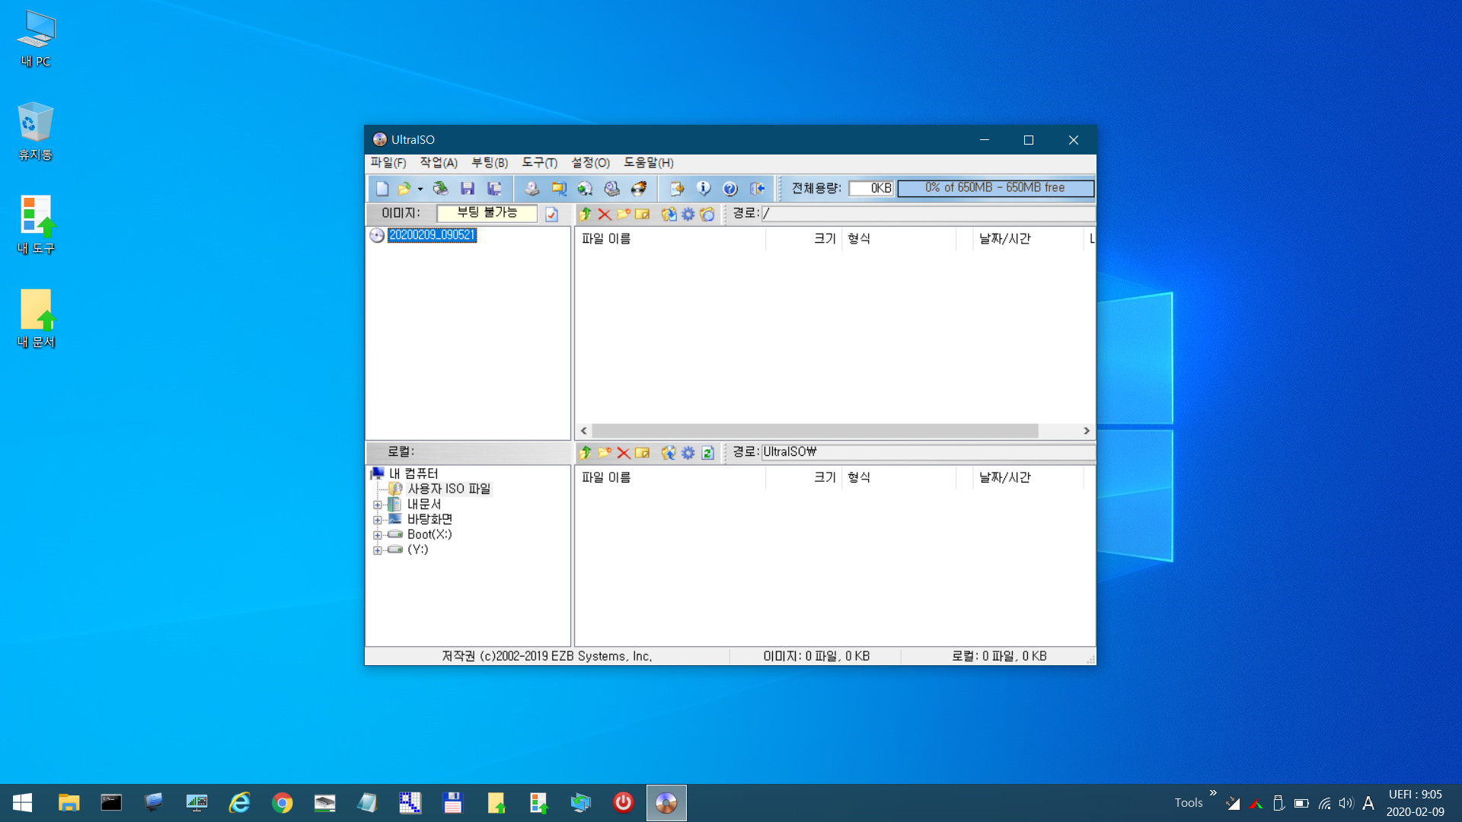This screenshot has height=822, width=1462.
Task: Click the local 경로 UltraISO path field
Action: [x=928, y=452]
